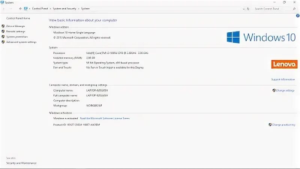Select the system type value text
Image resolution: width=300 pixels, height=169 pixels.
coord(113,63)
